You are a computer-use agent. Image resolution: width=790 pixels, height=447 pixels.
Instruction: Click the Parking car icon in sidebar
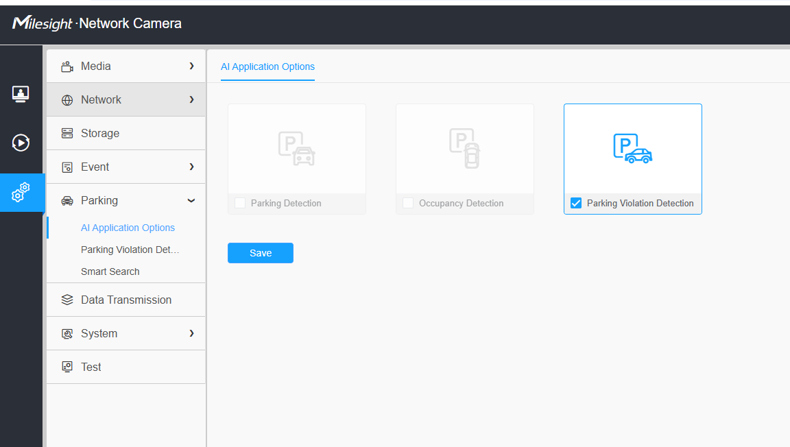pyautogui.click(x=67, y=201)
